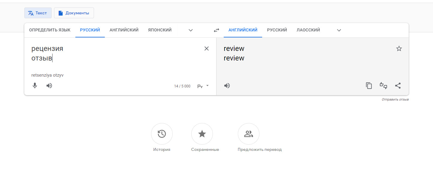This screenshot has height=191, width=433.
Task: Play the English translation audio
Action: click(x=227, y=86)
